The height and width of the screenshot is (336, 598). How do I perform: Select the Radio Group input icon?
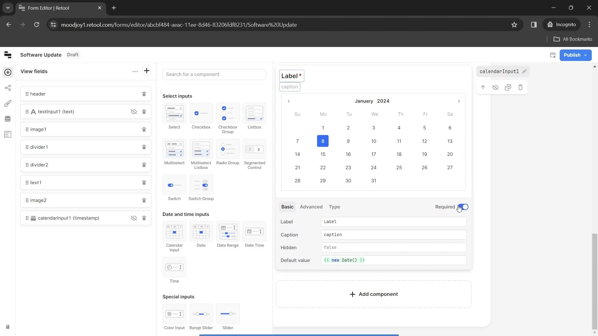[228, 149]
